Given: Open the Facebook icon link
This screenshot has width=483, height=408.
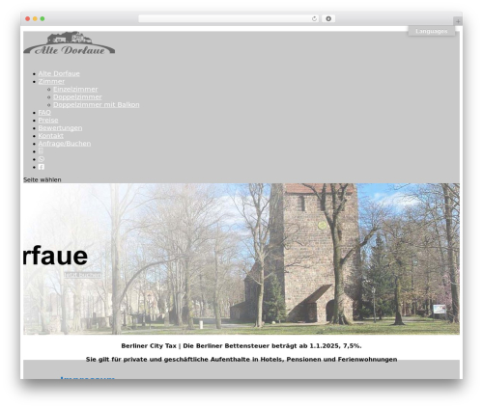Looking at the screenshot, I should click(x=42, y=167).
